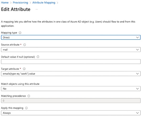Open the Mapping type Direct dropdown
The width and height of the screenshot is (144, 120).
(71, 37)
